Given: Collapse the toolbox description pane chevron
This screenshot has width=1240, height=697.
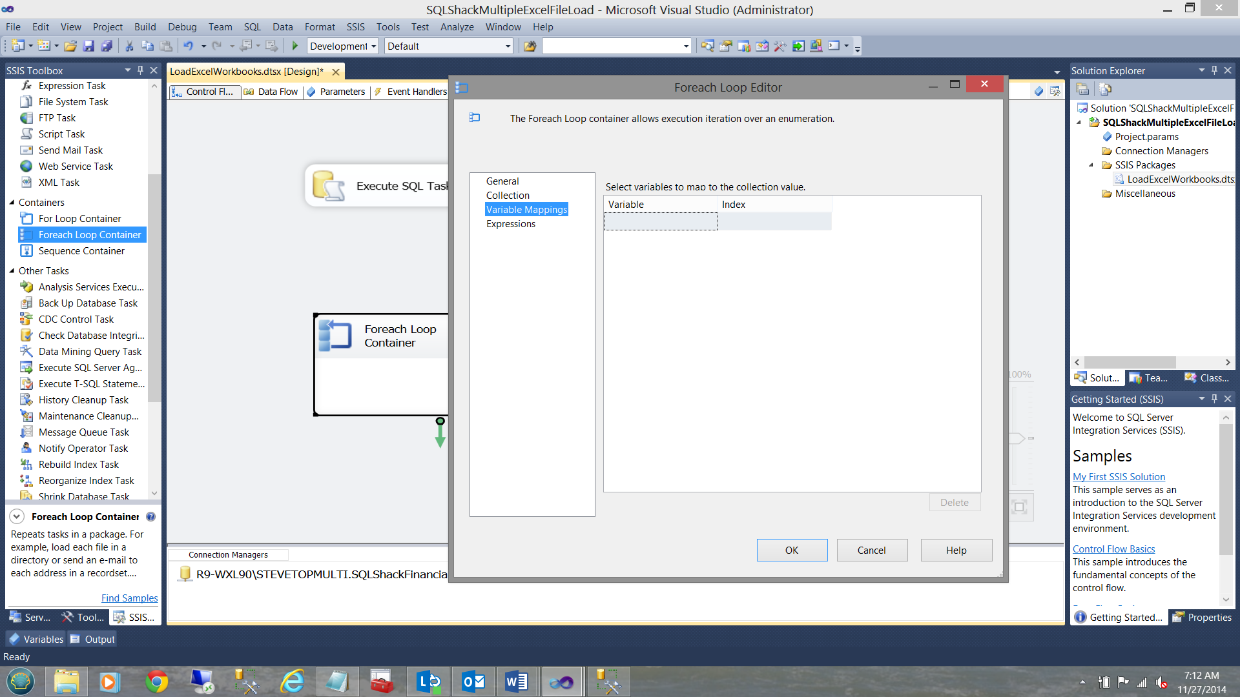Looking at the screenshot, I should tap(17, 517).
